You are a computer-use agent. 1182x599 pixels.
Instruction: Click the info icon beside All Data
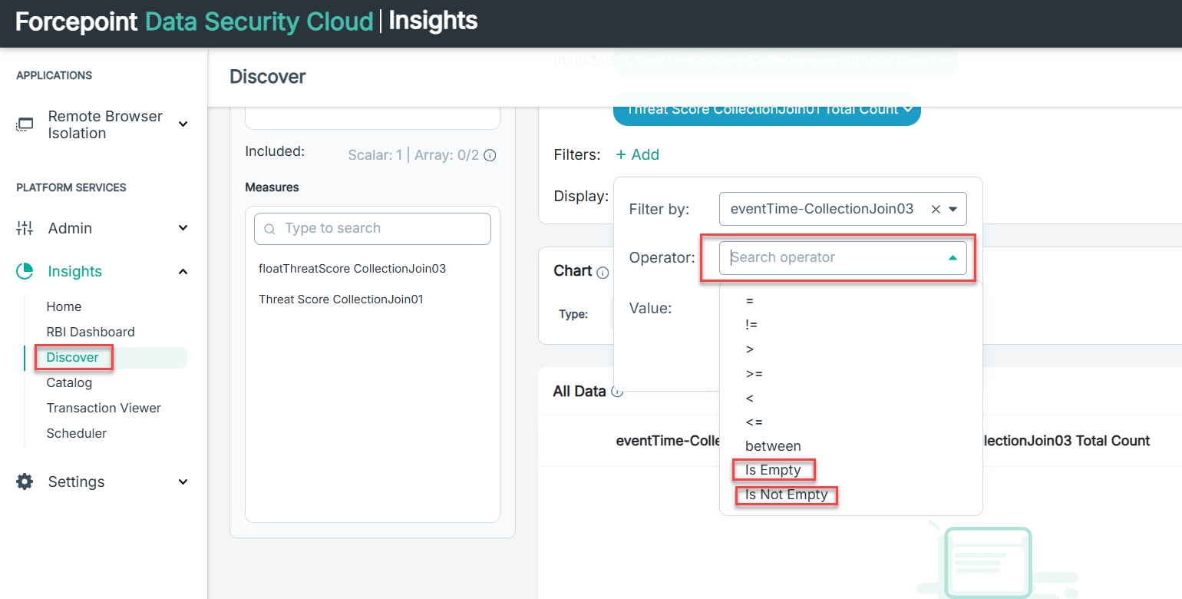[x=617, y=392]
